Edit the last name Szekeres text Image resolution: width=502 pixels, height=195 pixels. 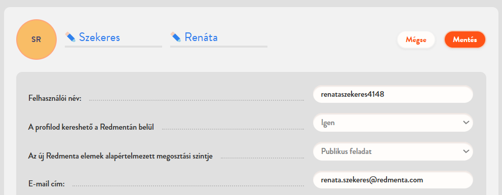click(x=100, y=37)
